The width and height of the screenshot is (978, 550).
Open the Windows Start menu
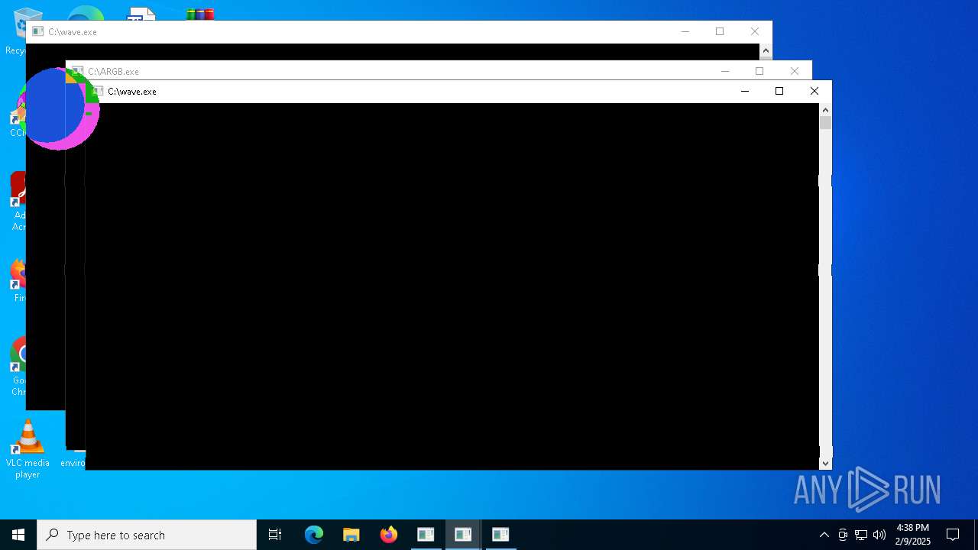[x=18, y=535]
